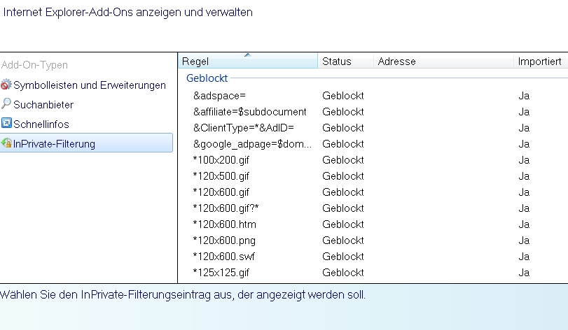
Task: Select Symbolleisten und Erweiterungen add-on type
Action: [x=89, y=85]
